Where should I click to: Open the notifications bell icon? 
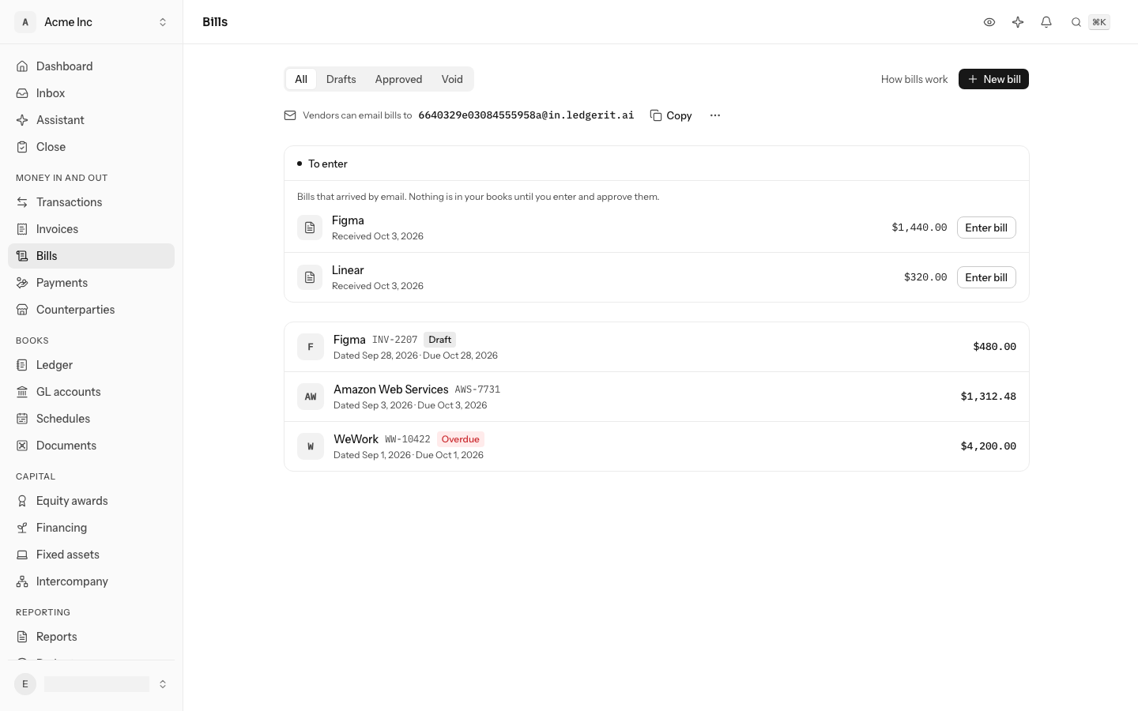tap(1046, 22)
